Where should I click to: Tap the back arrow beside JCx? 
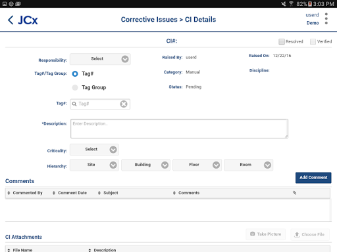11,20
